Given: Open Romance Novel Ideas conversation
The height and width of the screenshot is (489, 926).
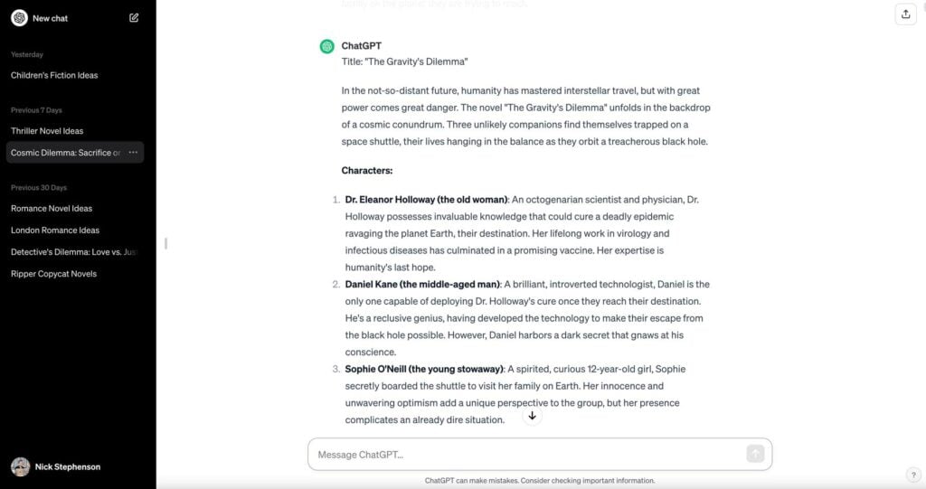Looking at the screenshot, I should 52,209.
